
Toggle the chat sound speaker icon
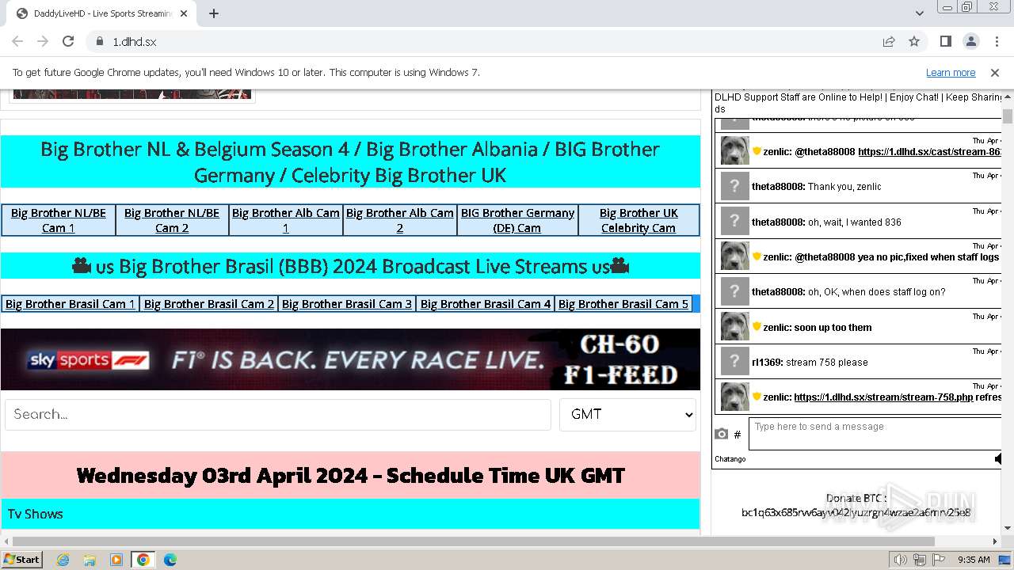point(998,458)
